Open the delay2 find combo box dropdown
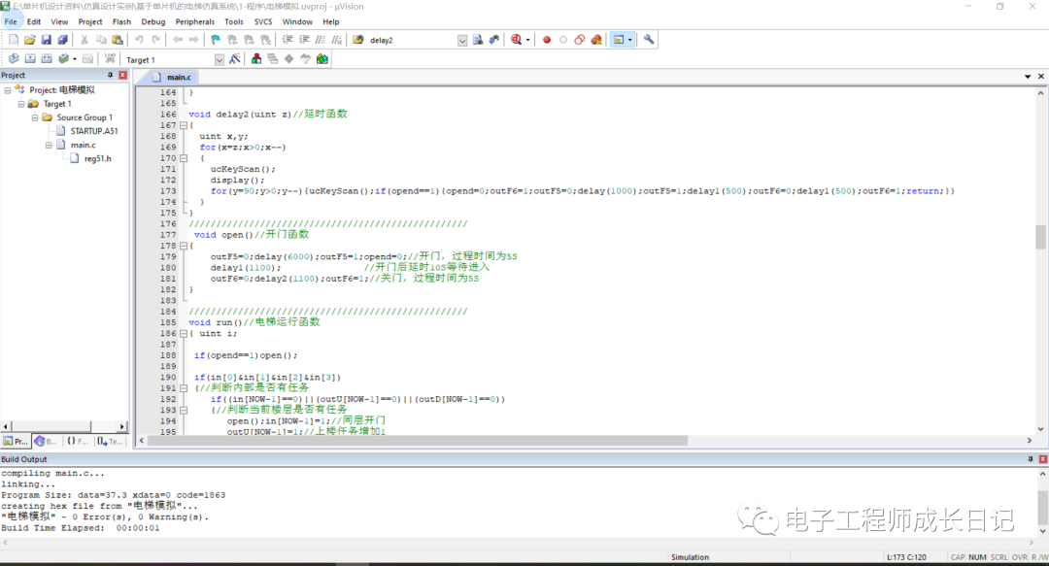Viewport: 1049px width, 566px height. tap(462, 41)
